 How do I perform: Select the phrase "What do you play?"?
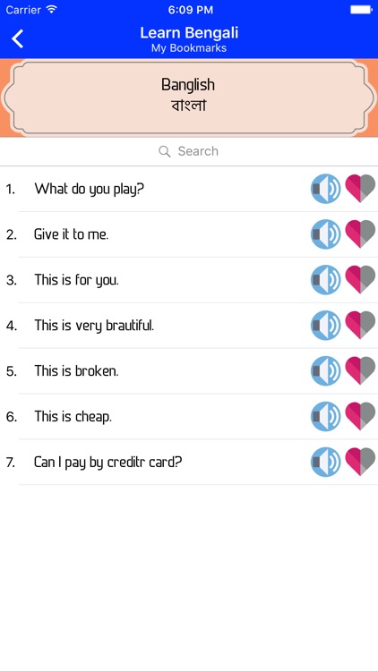click(90, 189)
